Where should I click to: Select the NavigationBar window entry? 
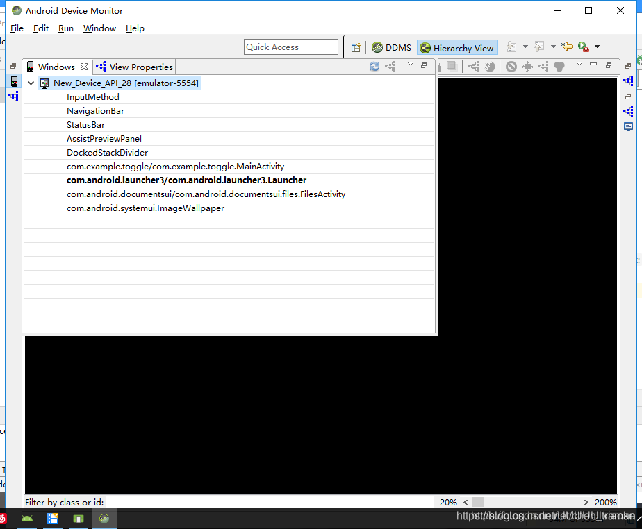point(95,111)
